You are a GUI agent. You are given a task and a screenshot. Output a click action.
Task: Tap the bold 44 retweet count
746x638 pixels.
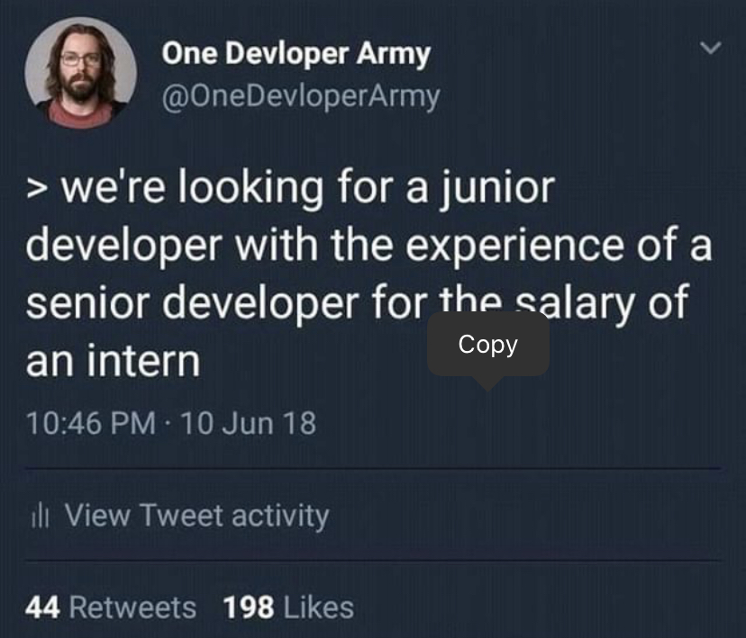pyautogui.click(x=47, y=607)
